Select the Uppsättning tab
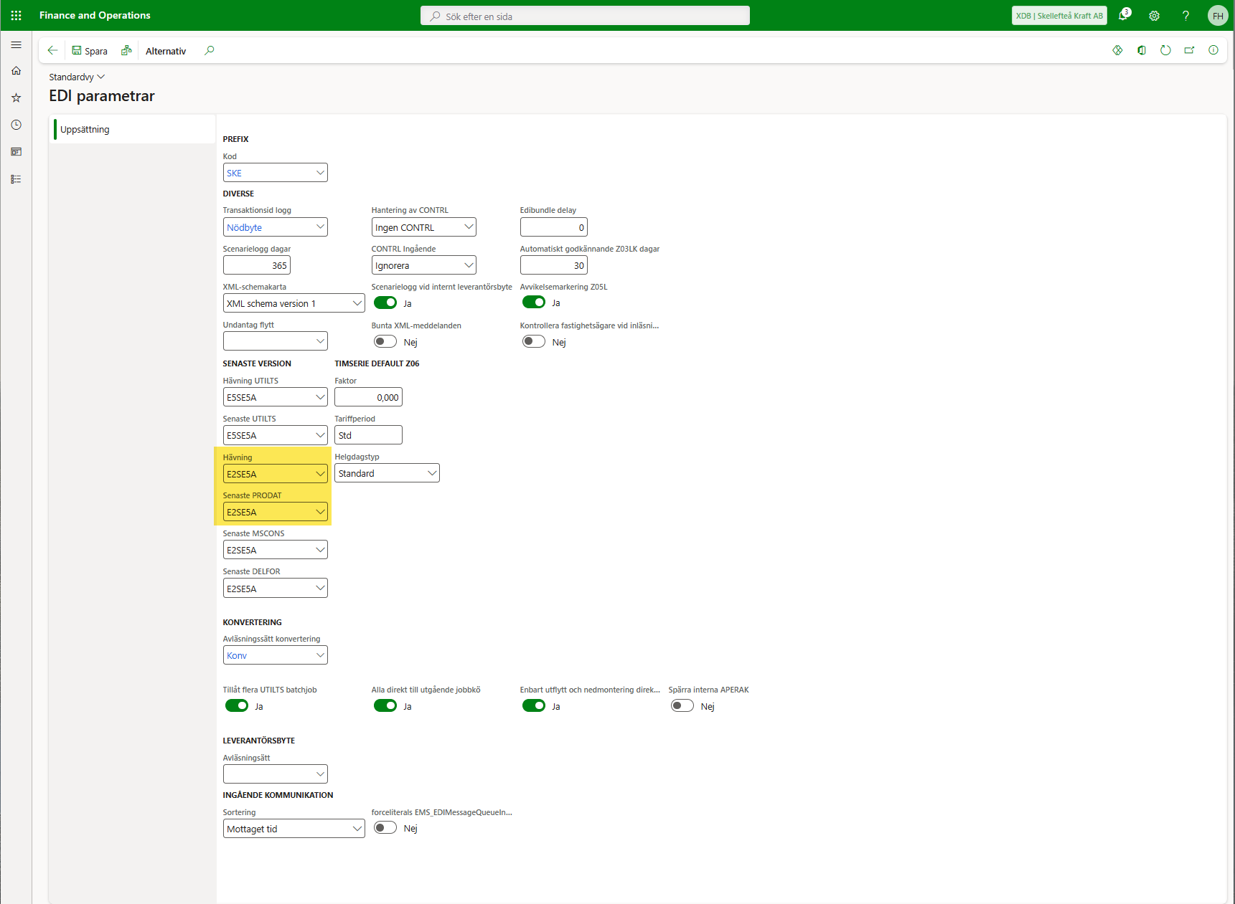Screen dimensions: 1235x904 click(85, 129)
